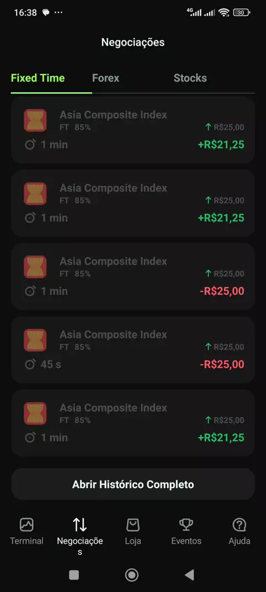Open the Ajuda question mark icon
This screenshot has width=266, height=592.
point(239,524)
